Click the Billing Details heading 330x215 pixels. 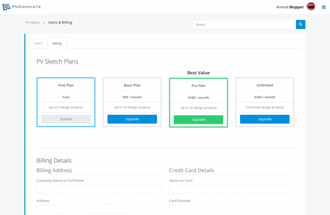click(x=54, y=160)
